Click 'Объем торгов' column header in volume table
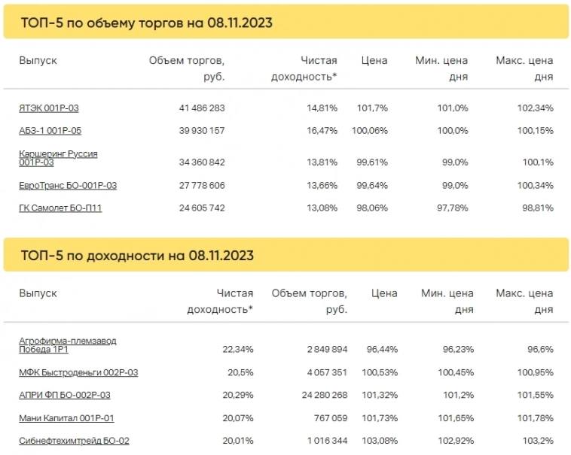571x455 pixels. [187, 68]
